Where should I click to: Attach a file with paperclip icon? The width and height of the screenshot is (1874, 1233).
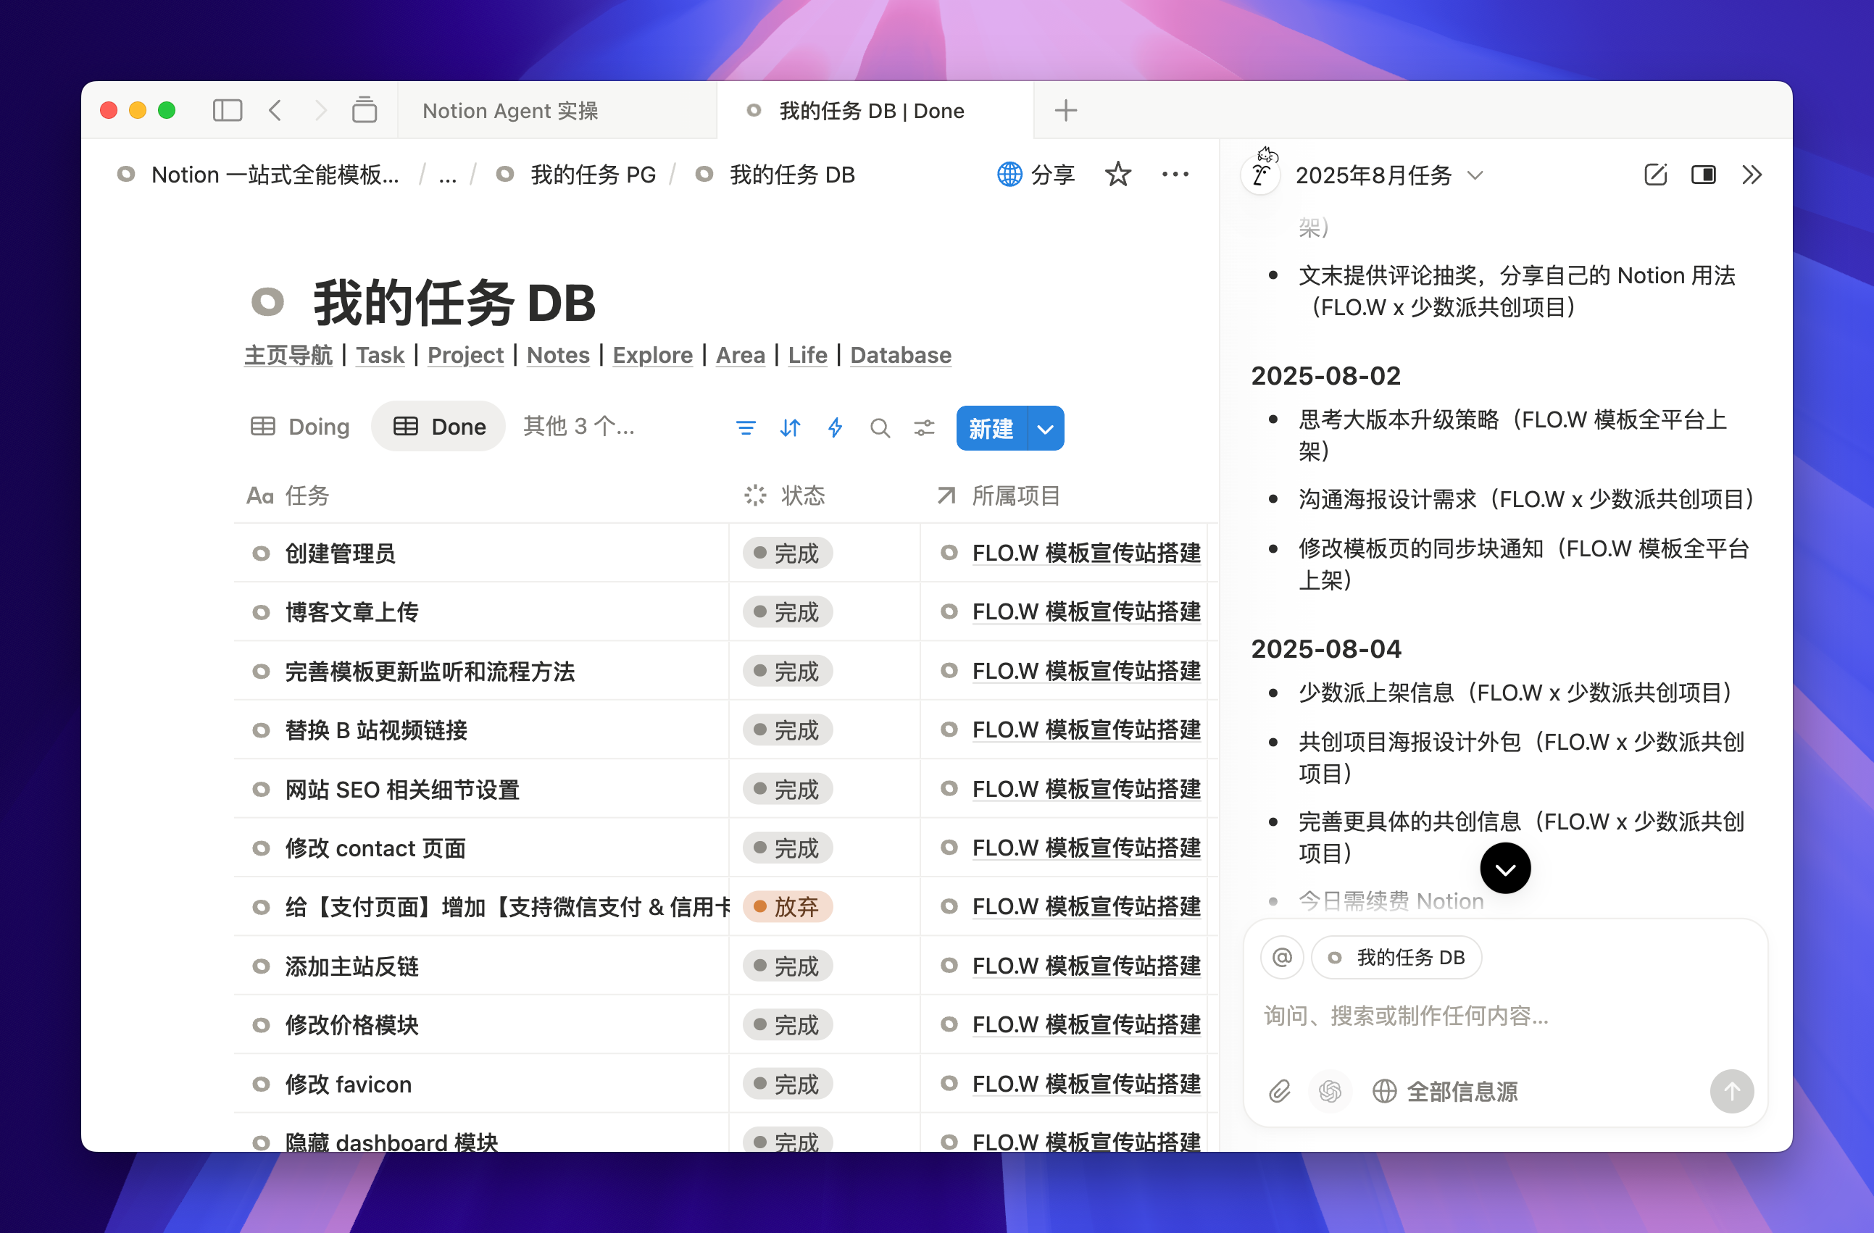pos(1280,1091)
